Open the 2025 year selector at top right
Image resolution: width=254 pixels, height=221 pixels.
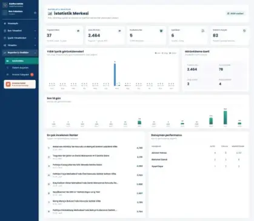[x=235, y=13]
